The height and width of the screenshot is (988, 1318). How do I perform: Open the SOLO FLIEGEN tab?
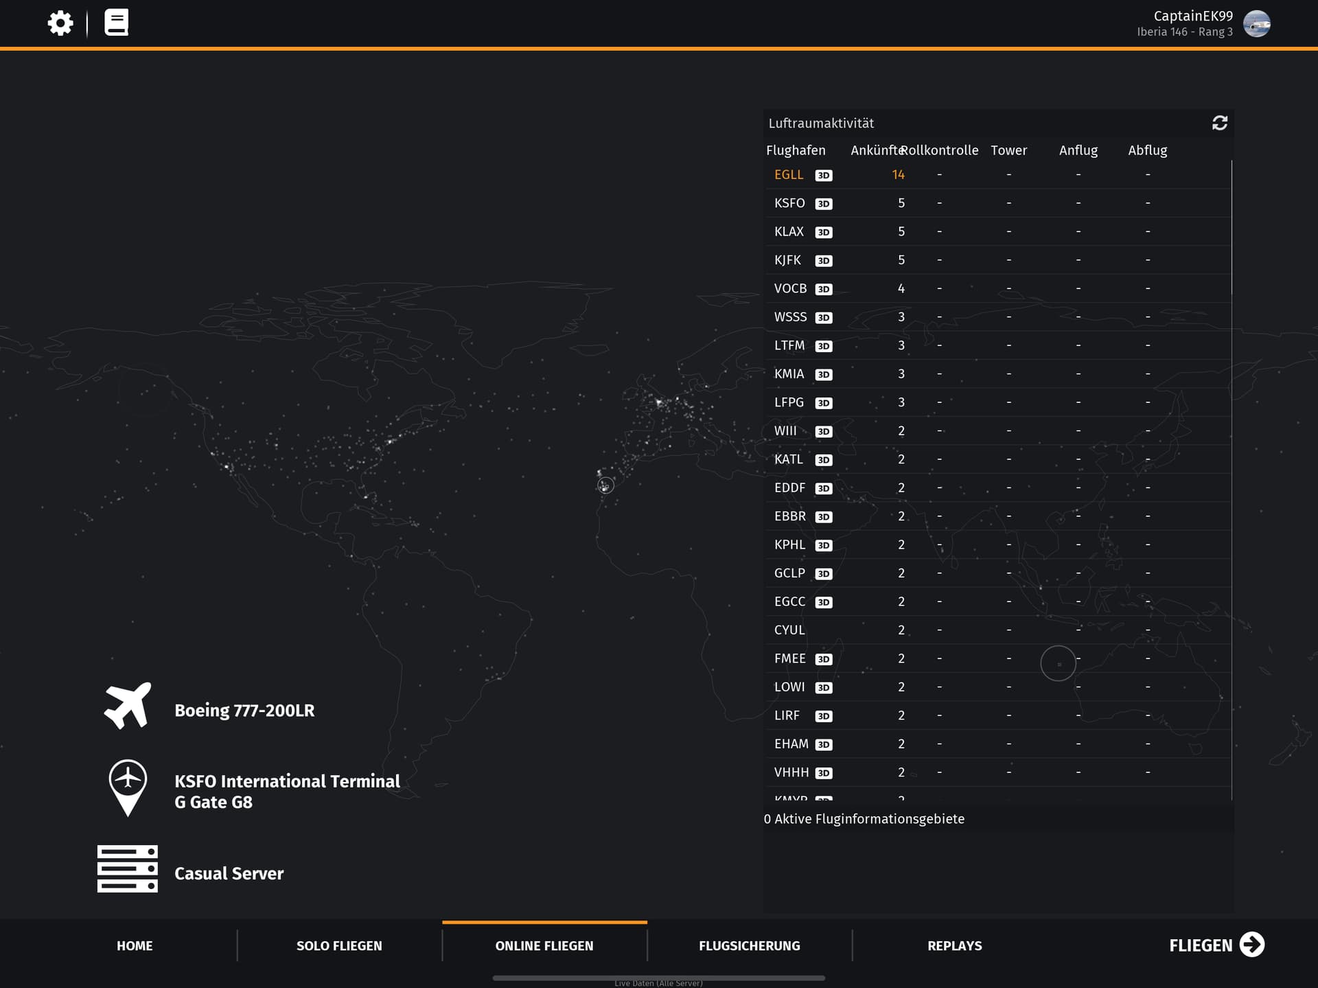(339, 945)
